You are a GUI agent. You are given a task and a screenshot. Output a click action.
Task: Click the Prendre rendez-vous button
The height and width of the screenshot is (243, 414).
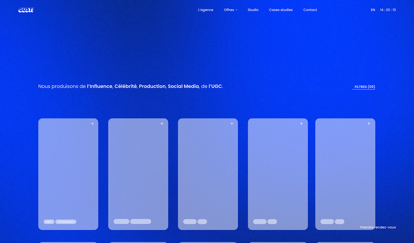coord(378,227)
